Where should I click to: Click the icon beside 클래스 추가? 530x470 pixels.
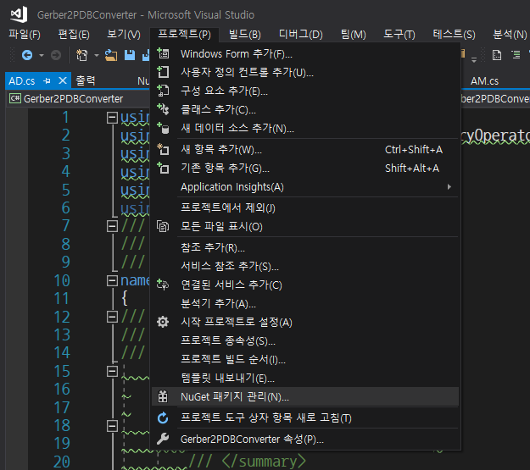(x=163, y=109)
